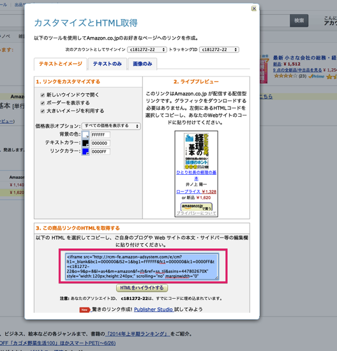337x351 pixels.
Task: Toggle 大きいイメージを利用する checkbox
Action: (43, 111)
